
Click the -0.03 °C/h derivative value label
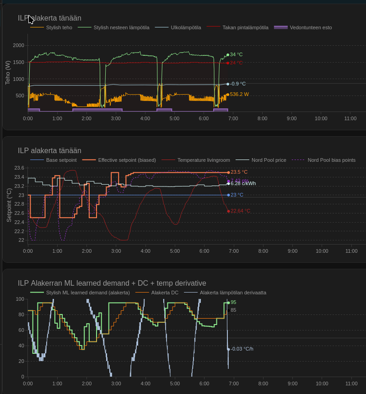point(242,349)
